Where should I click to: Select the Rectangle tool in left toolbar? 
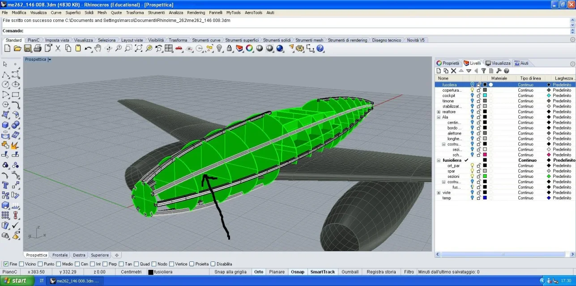16,95
